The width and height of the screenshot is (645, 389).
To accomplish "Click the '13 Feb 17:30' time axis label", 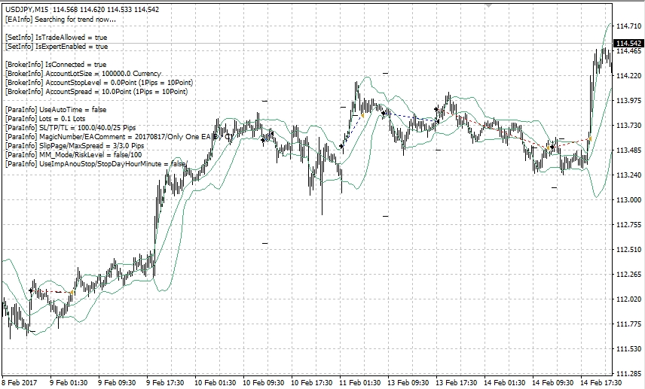I will pos(457,383).
